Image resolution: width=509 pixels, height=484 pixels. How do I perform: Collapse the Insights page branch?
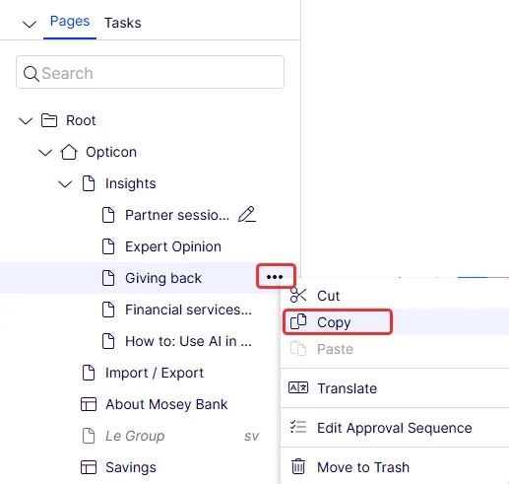pos(65,183)
